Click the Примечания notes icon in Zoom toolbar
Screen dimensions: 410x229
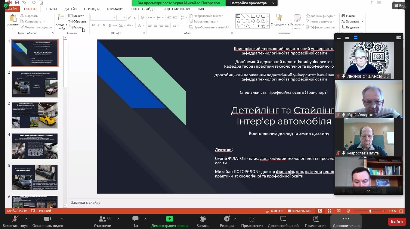pyautogui.click(x=315, y=219)
